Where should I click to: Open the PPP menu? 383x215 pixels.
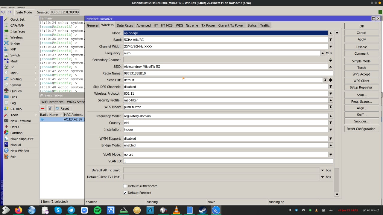[13, 49]
